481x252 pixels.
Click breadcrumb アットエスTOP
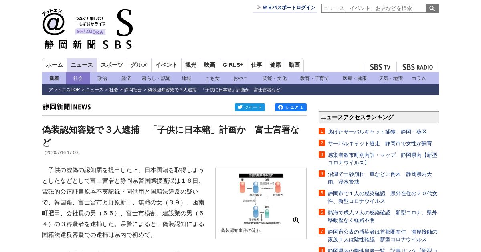point(64,90)
